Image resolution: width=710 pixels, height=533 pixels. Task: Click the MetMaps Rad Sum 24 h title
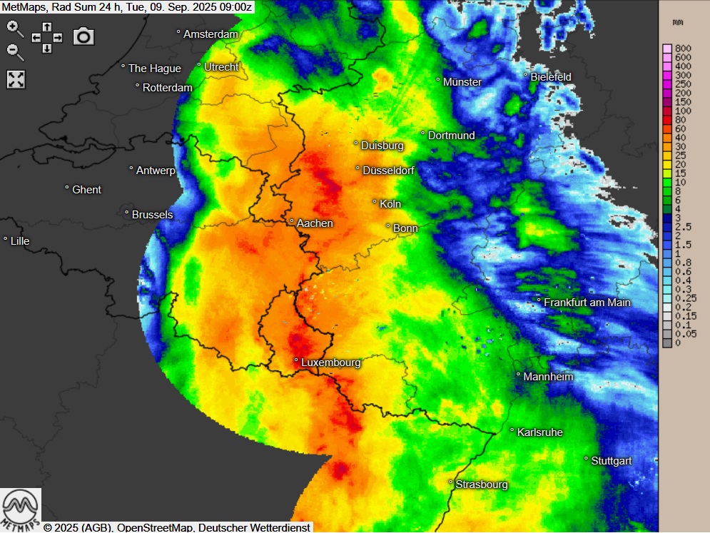click(x=127, y=6)
